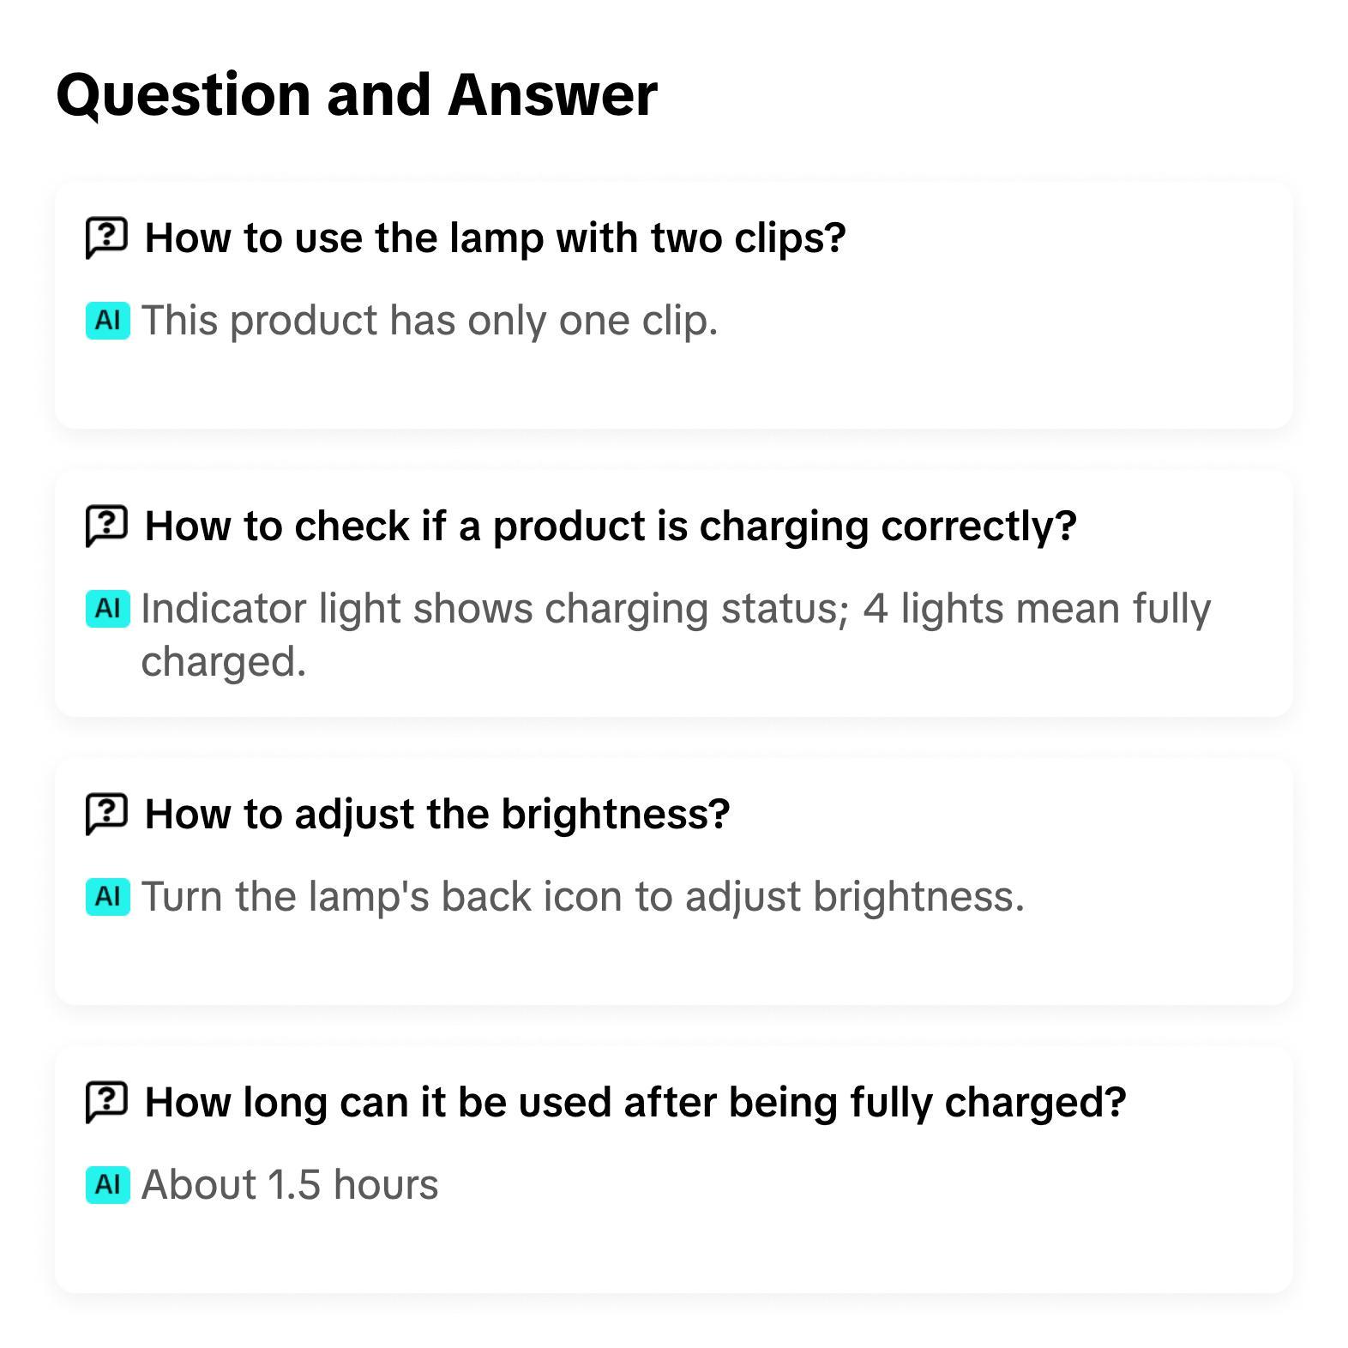This screenshot has height=1348, width=1348.
Task: Click the AI badge next to the indicator light answer
Action: (x=106, y=608)
